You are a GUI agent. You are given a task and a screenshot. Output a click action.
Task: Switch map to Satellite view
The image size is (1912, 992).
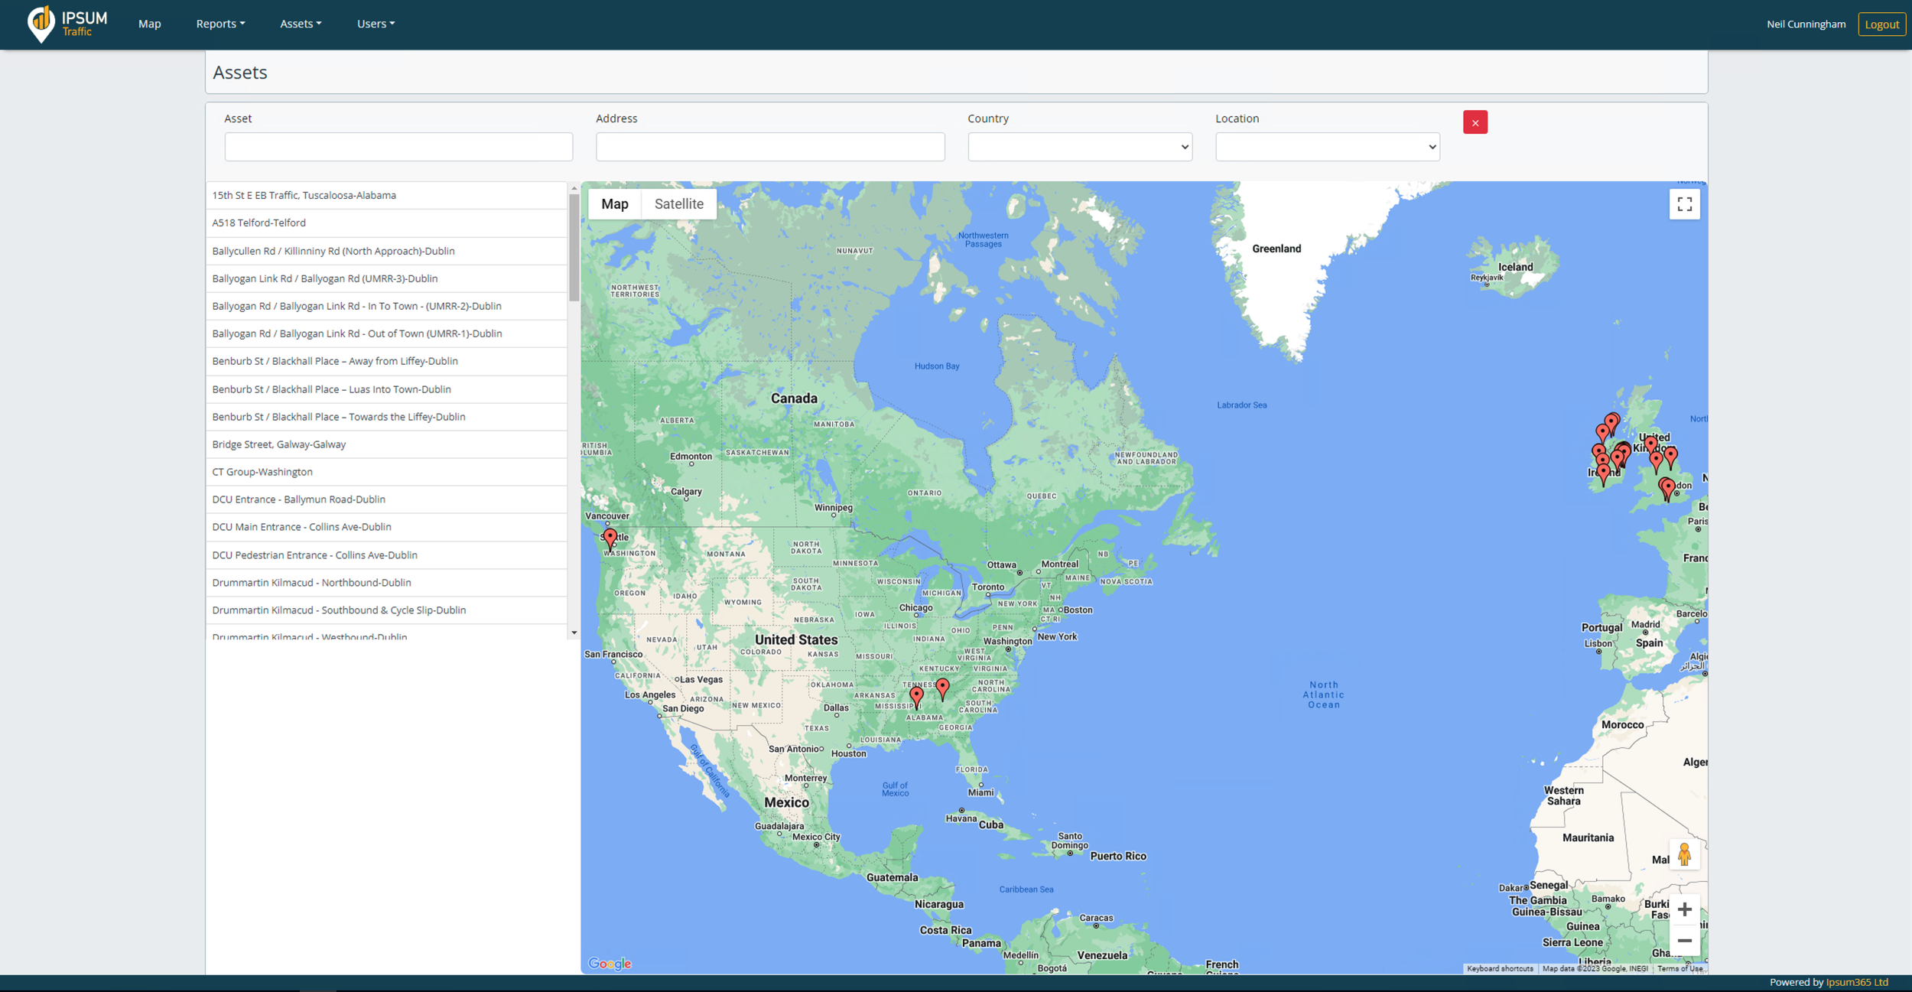(x=678, y=204)
